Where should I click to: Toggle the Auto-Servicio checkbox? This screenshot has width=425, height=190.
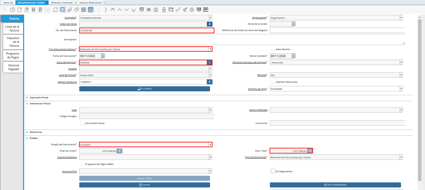coord(273,49)
